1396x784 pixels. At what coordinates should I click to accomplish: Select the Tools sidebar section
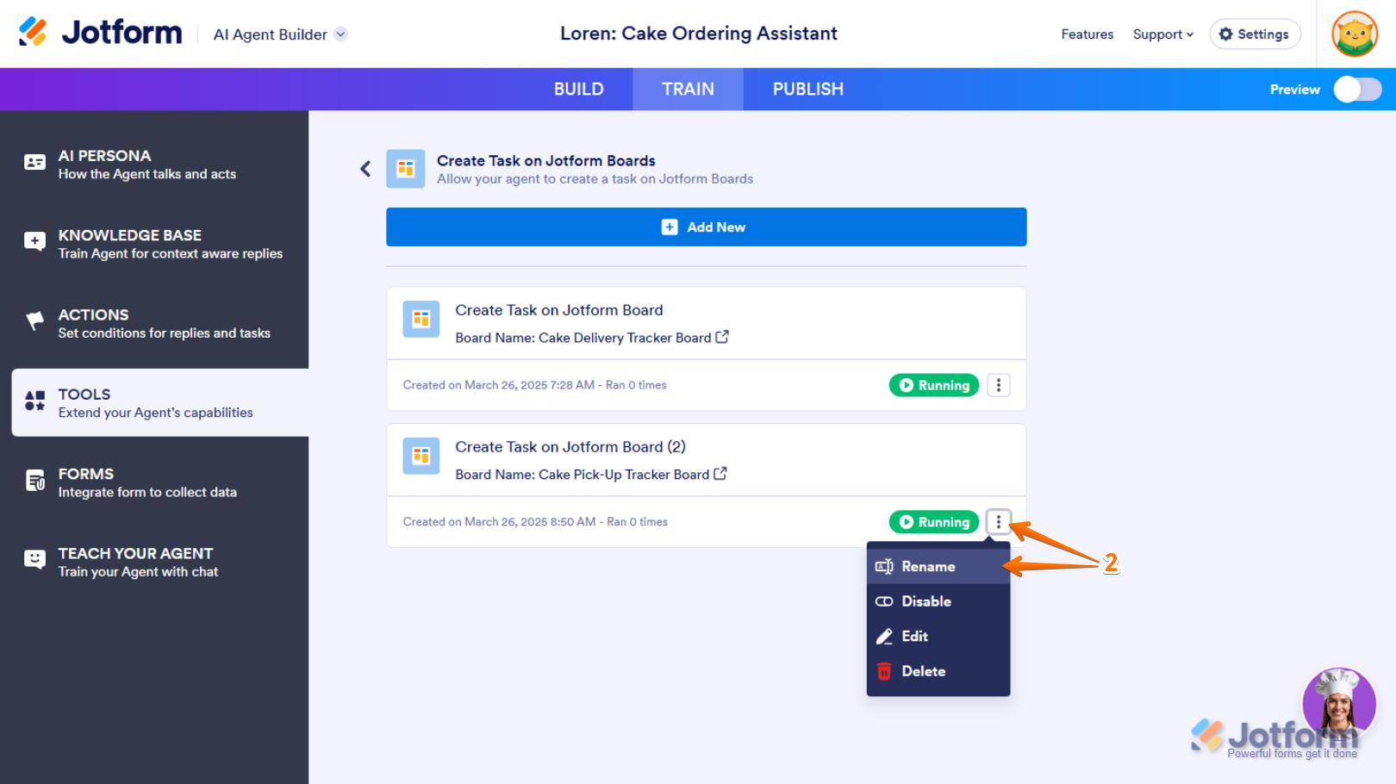point(160,402)
